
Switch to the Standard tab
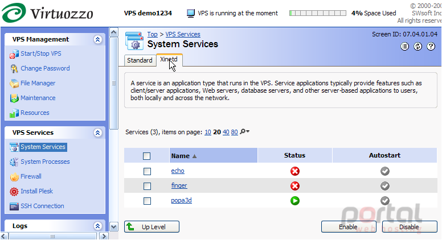pyautogui.click(x=140, y=60)
